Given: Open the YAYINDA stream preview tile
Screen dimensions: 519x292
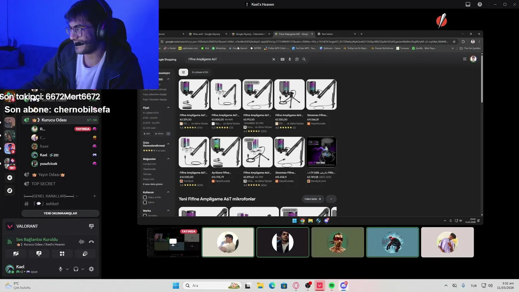Looking at the screenshot, I should pyautogui.click(x=173, y=242).
